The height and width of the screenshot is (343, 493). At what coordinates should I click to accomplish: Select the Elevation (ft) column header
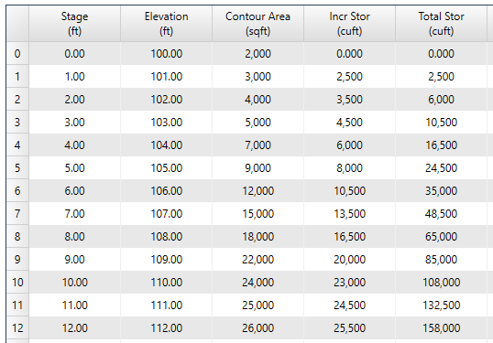pyautogui.click(x=167, y=24)
